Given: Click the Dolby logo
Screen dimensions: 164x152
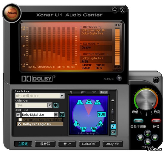Looking at the screenshot, I should click(37, 79).
